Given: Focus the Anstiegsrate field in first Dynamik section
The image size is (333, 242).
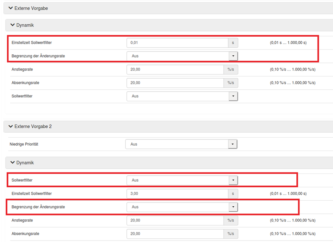Looking at the screenshot, I should point(175,69).
